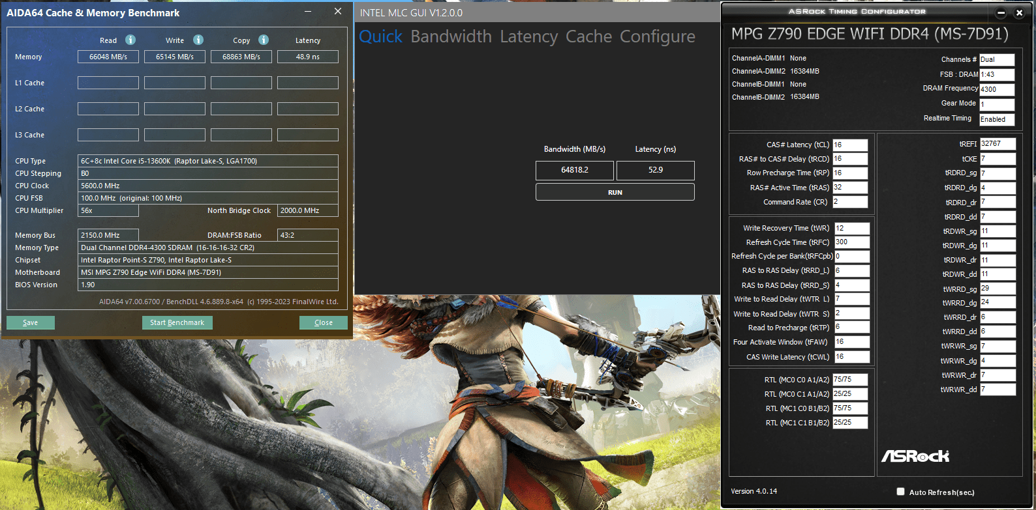The image size is (1036, 510).
Task: Click the DRAM Frequency 4300 field
Action: (997, 89)
